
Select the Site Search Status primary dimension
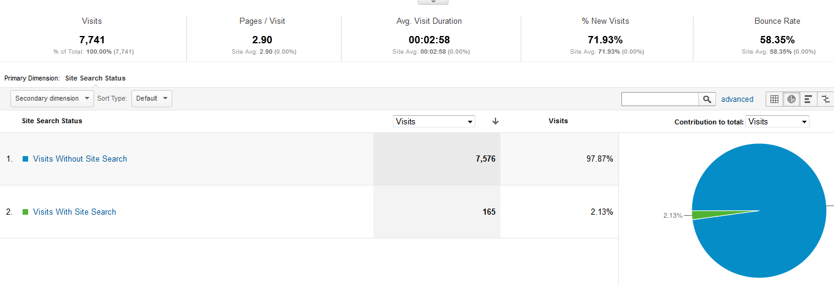[x=95, y=78]
